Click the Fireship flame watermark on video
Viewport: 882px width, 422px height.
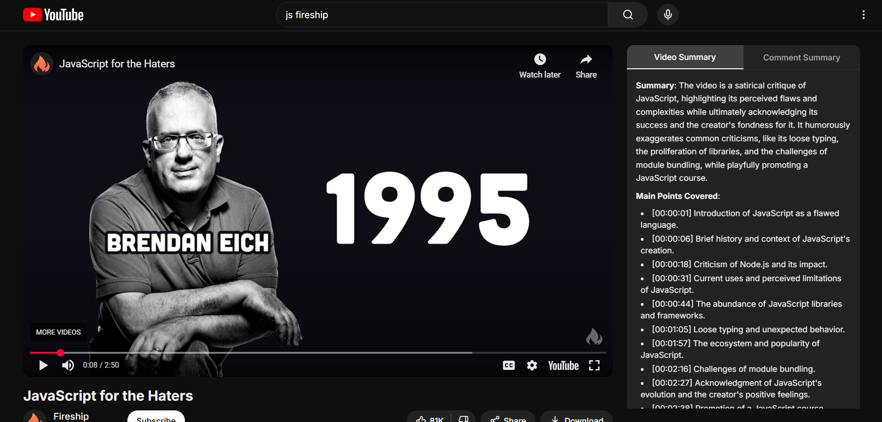pos(594,336)
